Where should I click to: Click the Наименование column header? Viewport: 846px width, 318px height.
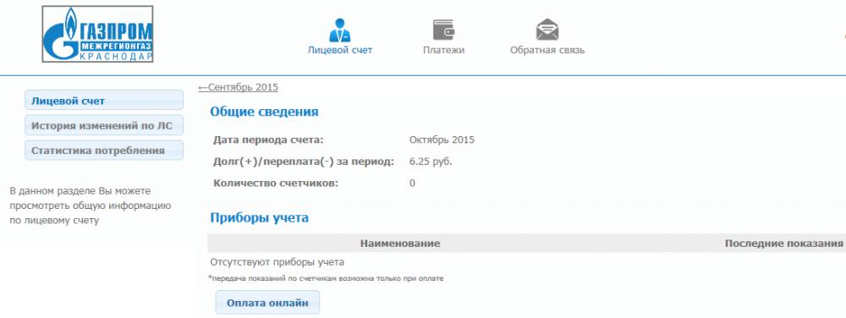tap(400, 244)
